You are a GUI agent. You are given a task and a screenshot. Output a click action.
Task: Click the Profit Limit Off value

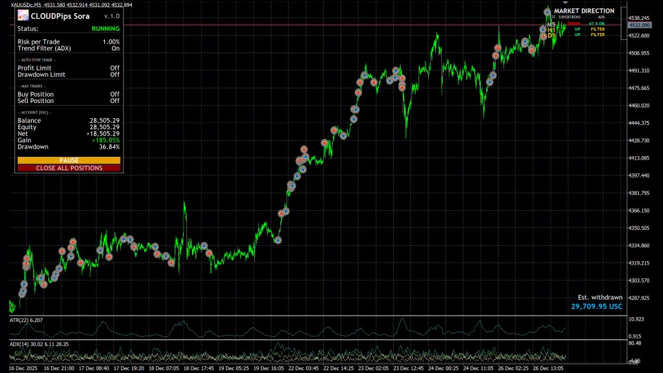[x=115, y=68]
